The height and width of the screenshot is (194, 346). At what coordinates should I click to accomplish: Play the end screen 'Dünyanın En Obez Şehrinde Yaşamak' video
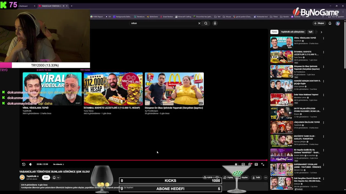click(174, 89)
